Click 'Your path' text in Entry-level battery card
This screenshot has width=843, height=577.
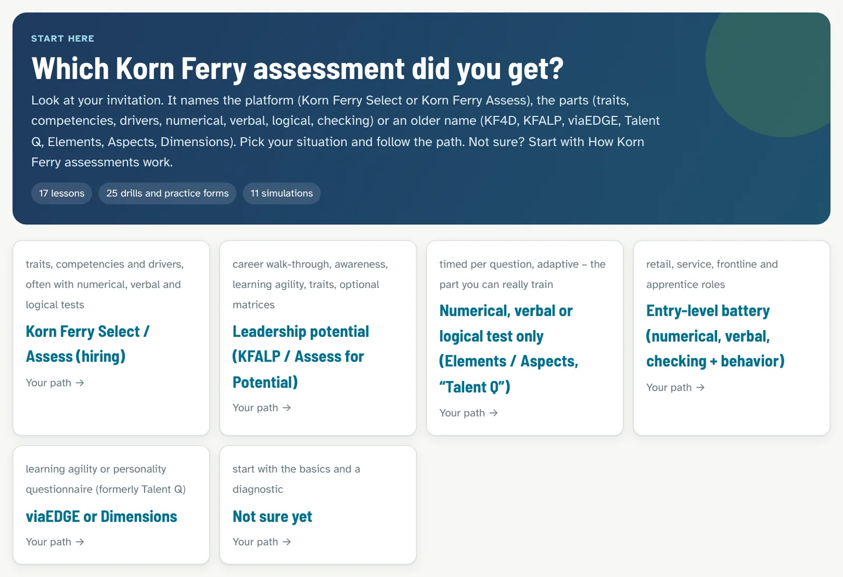pos(669,387)
